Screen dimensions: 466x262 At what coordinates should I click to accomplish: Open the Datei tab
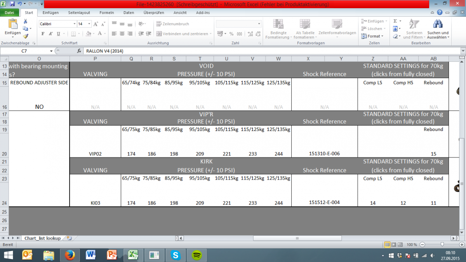pos(9,12)
